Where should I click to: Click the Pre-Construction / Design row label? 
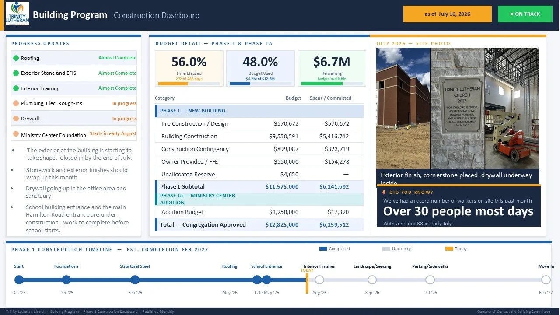195,124
